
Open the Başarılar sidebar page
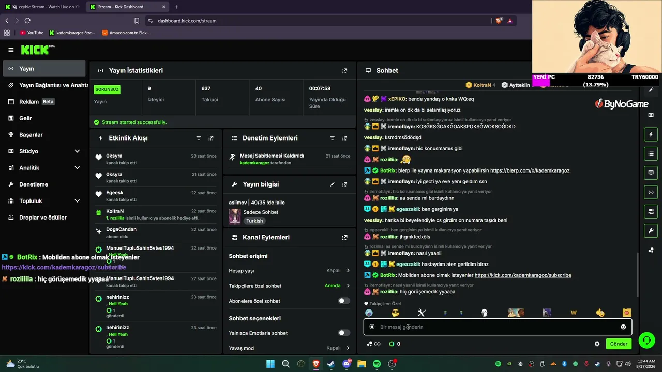click(x=44, y=135)
